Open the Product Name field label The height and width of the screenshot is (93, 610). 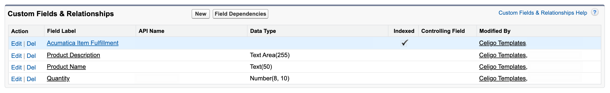[66, 67]
